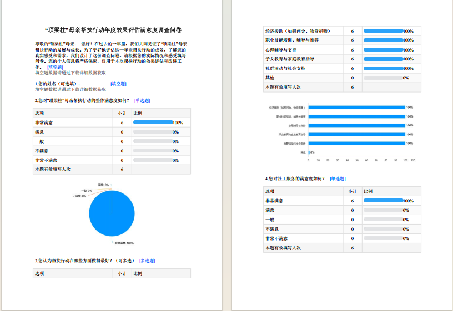
Task: Click the blue pie chart for overall satisfaction
Action: (x=112, y=213)
